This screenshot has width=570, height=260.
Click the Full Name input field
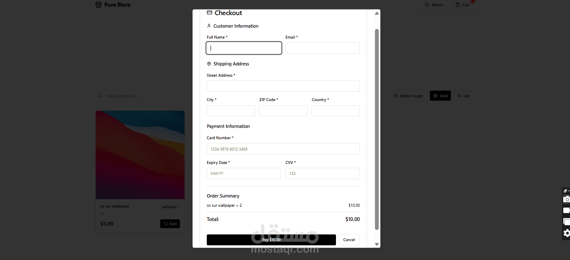pyautogui.click(x=244, y=48)
